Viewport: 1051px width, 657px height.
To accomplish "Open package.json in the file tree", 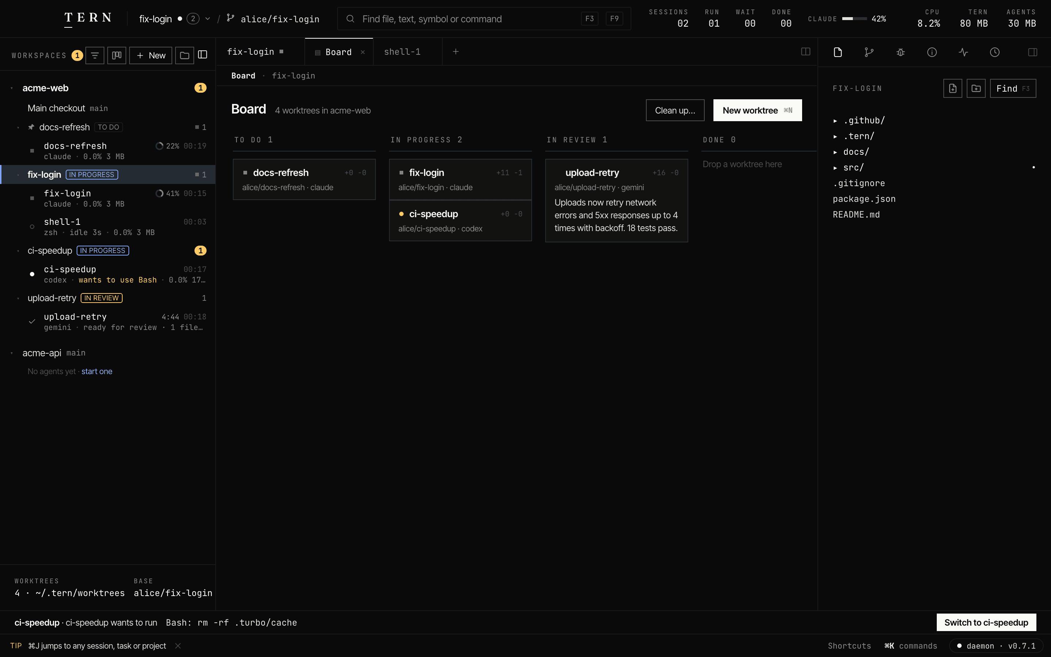I will point(864,199).
